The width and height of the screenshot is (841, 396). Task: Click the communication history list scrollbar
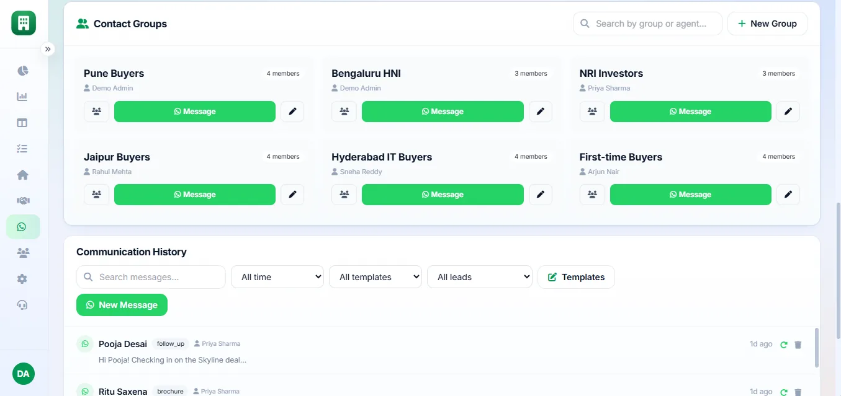[817, 348]
